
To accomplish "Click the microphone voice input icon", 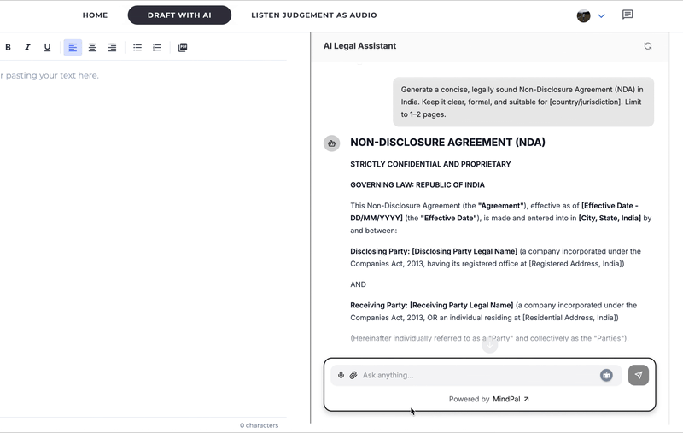I will [341, 375].
